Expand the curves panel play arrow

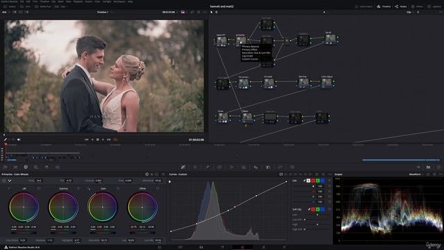click(x=170, y=182)
